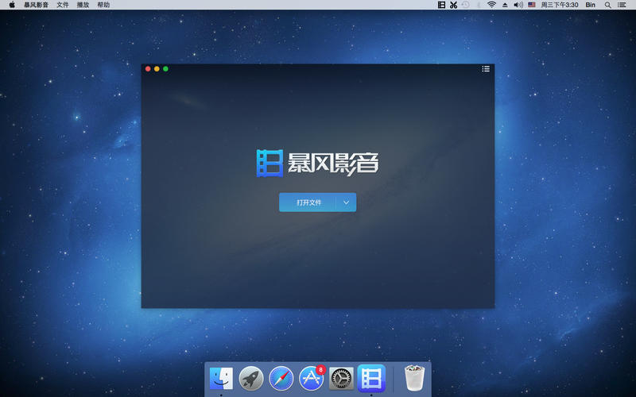Open Launchpad rocket icon in Dock
Viewport: 636px width, 397px height.
(x=251, y=379)
